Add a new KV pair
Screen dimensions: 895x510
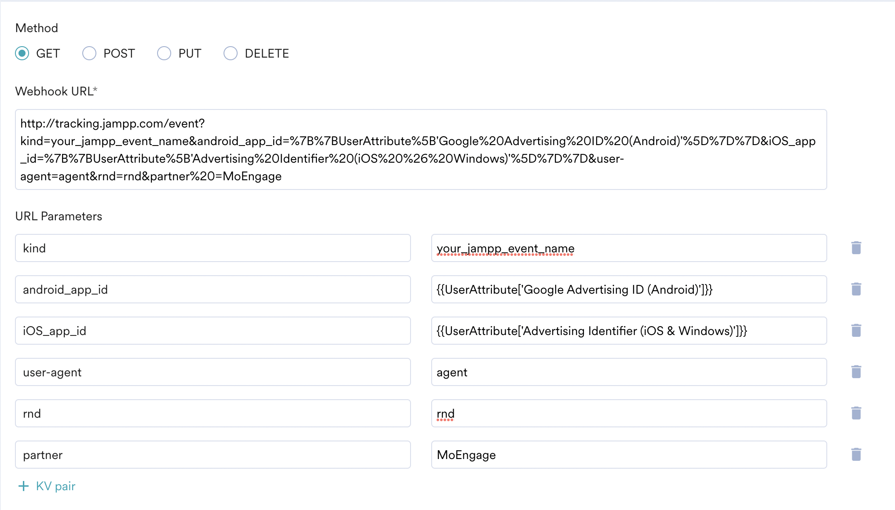pos(47,486)
